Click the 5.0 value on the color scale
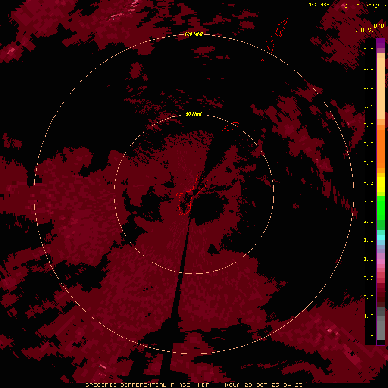 (369, 163)
